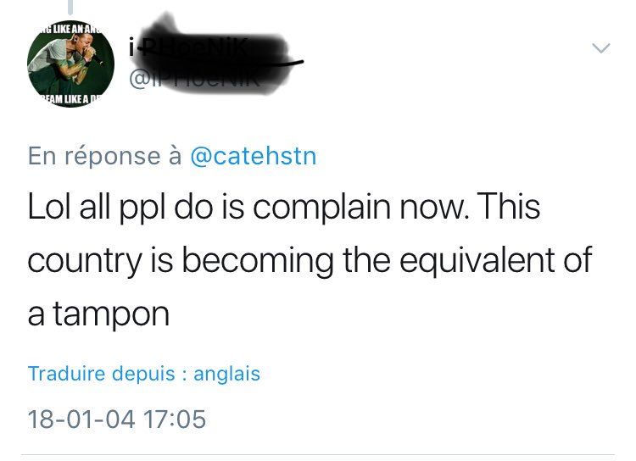
Task: Click the thread connector line above avatar
Action: (x=71, y=8)
